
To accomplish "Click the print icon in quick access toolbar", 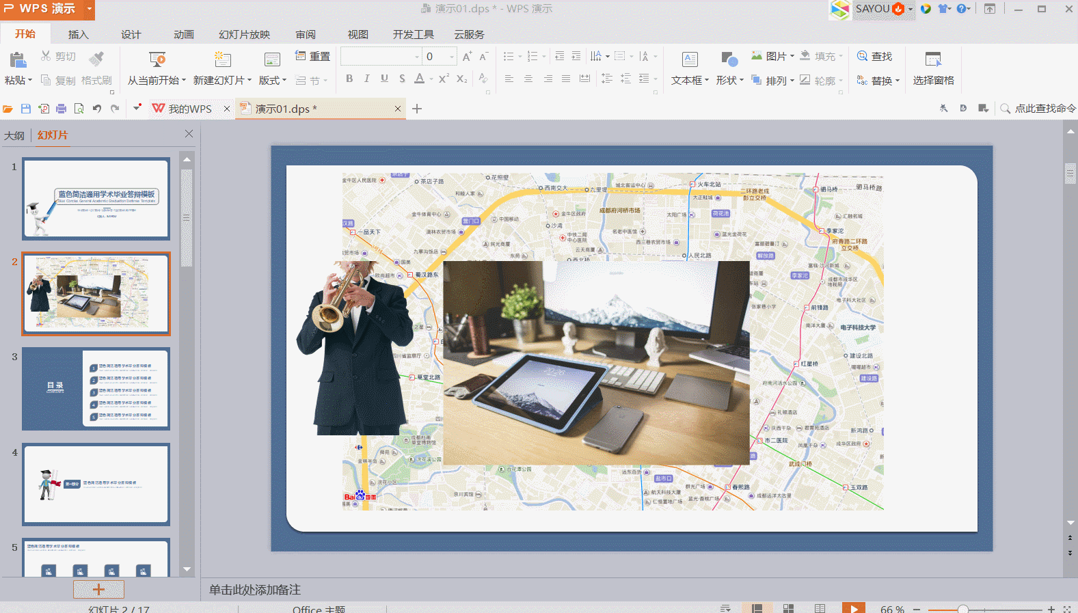I will 62,109.
